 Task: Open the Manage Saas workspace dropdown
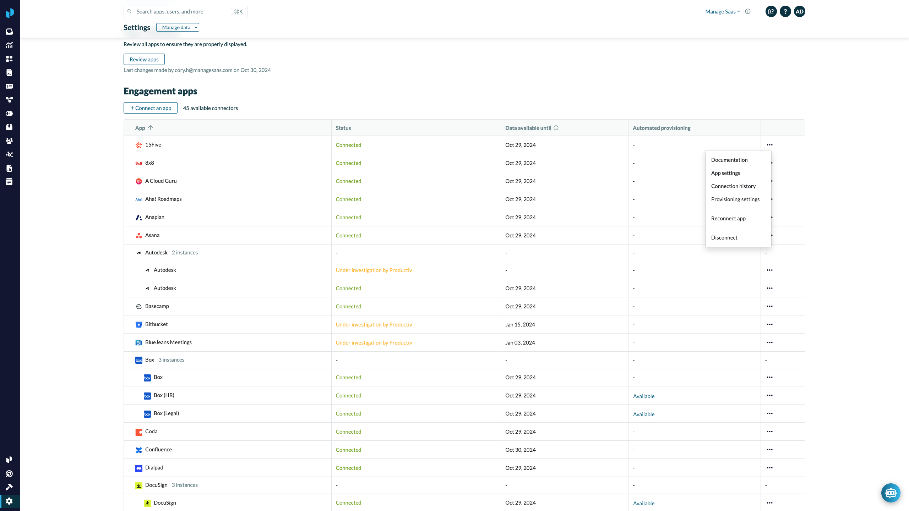(722, 11)
